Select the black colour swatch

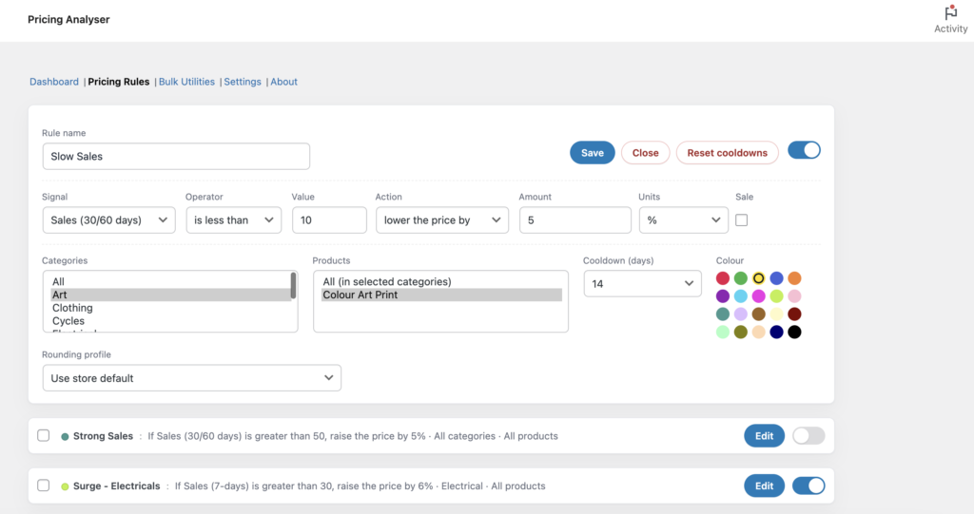click(x=794, y=332)
